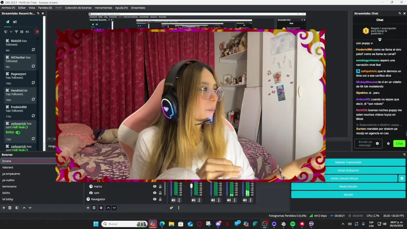Screen dimensions: 407x229
Task: Replay the Ragnarport follow alert
Action: click(33, 83)
